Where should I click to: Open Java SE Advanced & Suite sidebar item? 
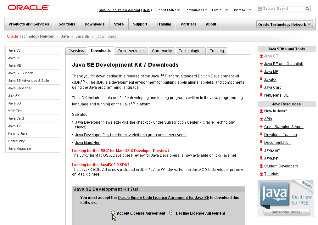tap(33, 81)
